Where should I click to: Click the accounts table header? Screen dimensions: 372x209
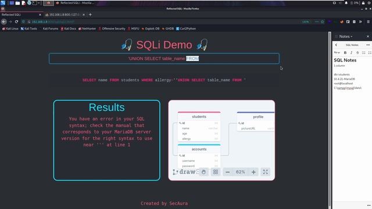pyautogui.click(x=199, y=149)
